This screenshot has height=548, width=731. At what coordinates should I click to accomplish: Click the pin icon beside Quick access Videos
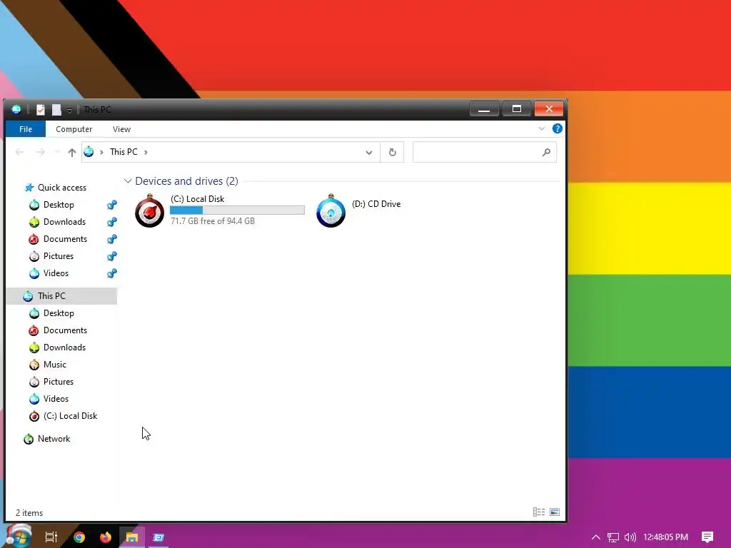coord(112,273)
